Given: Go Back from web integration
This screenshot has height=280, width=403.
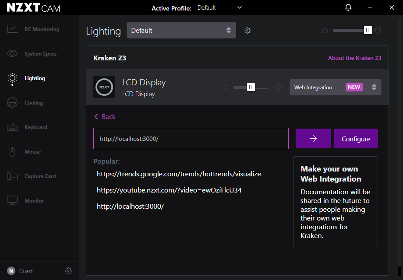Looking at the screenshot, I should coord(105,117).
